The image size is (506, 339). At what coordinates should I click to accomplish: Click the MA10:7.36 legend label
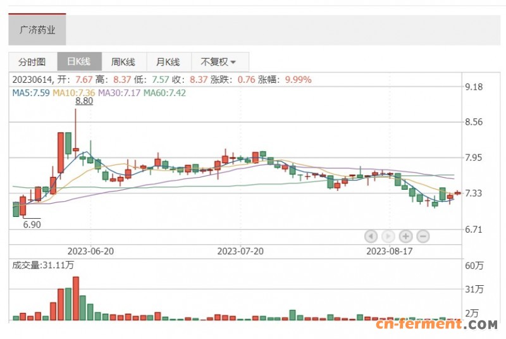[75, 92]
